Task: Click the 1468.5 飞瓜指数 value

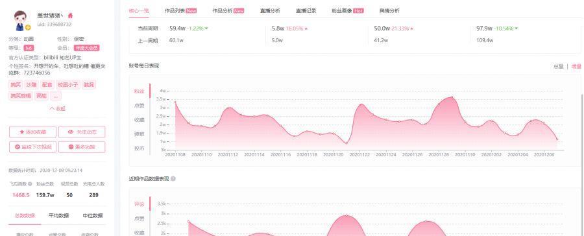Action: click(x=21, y=195)
